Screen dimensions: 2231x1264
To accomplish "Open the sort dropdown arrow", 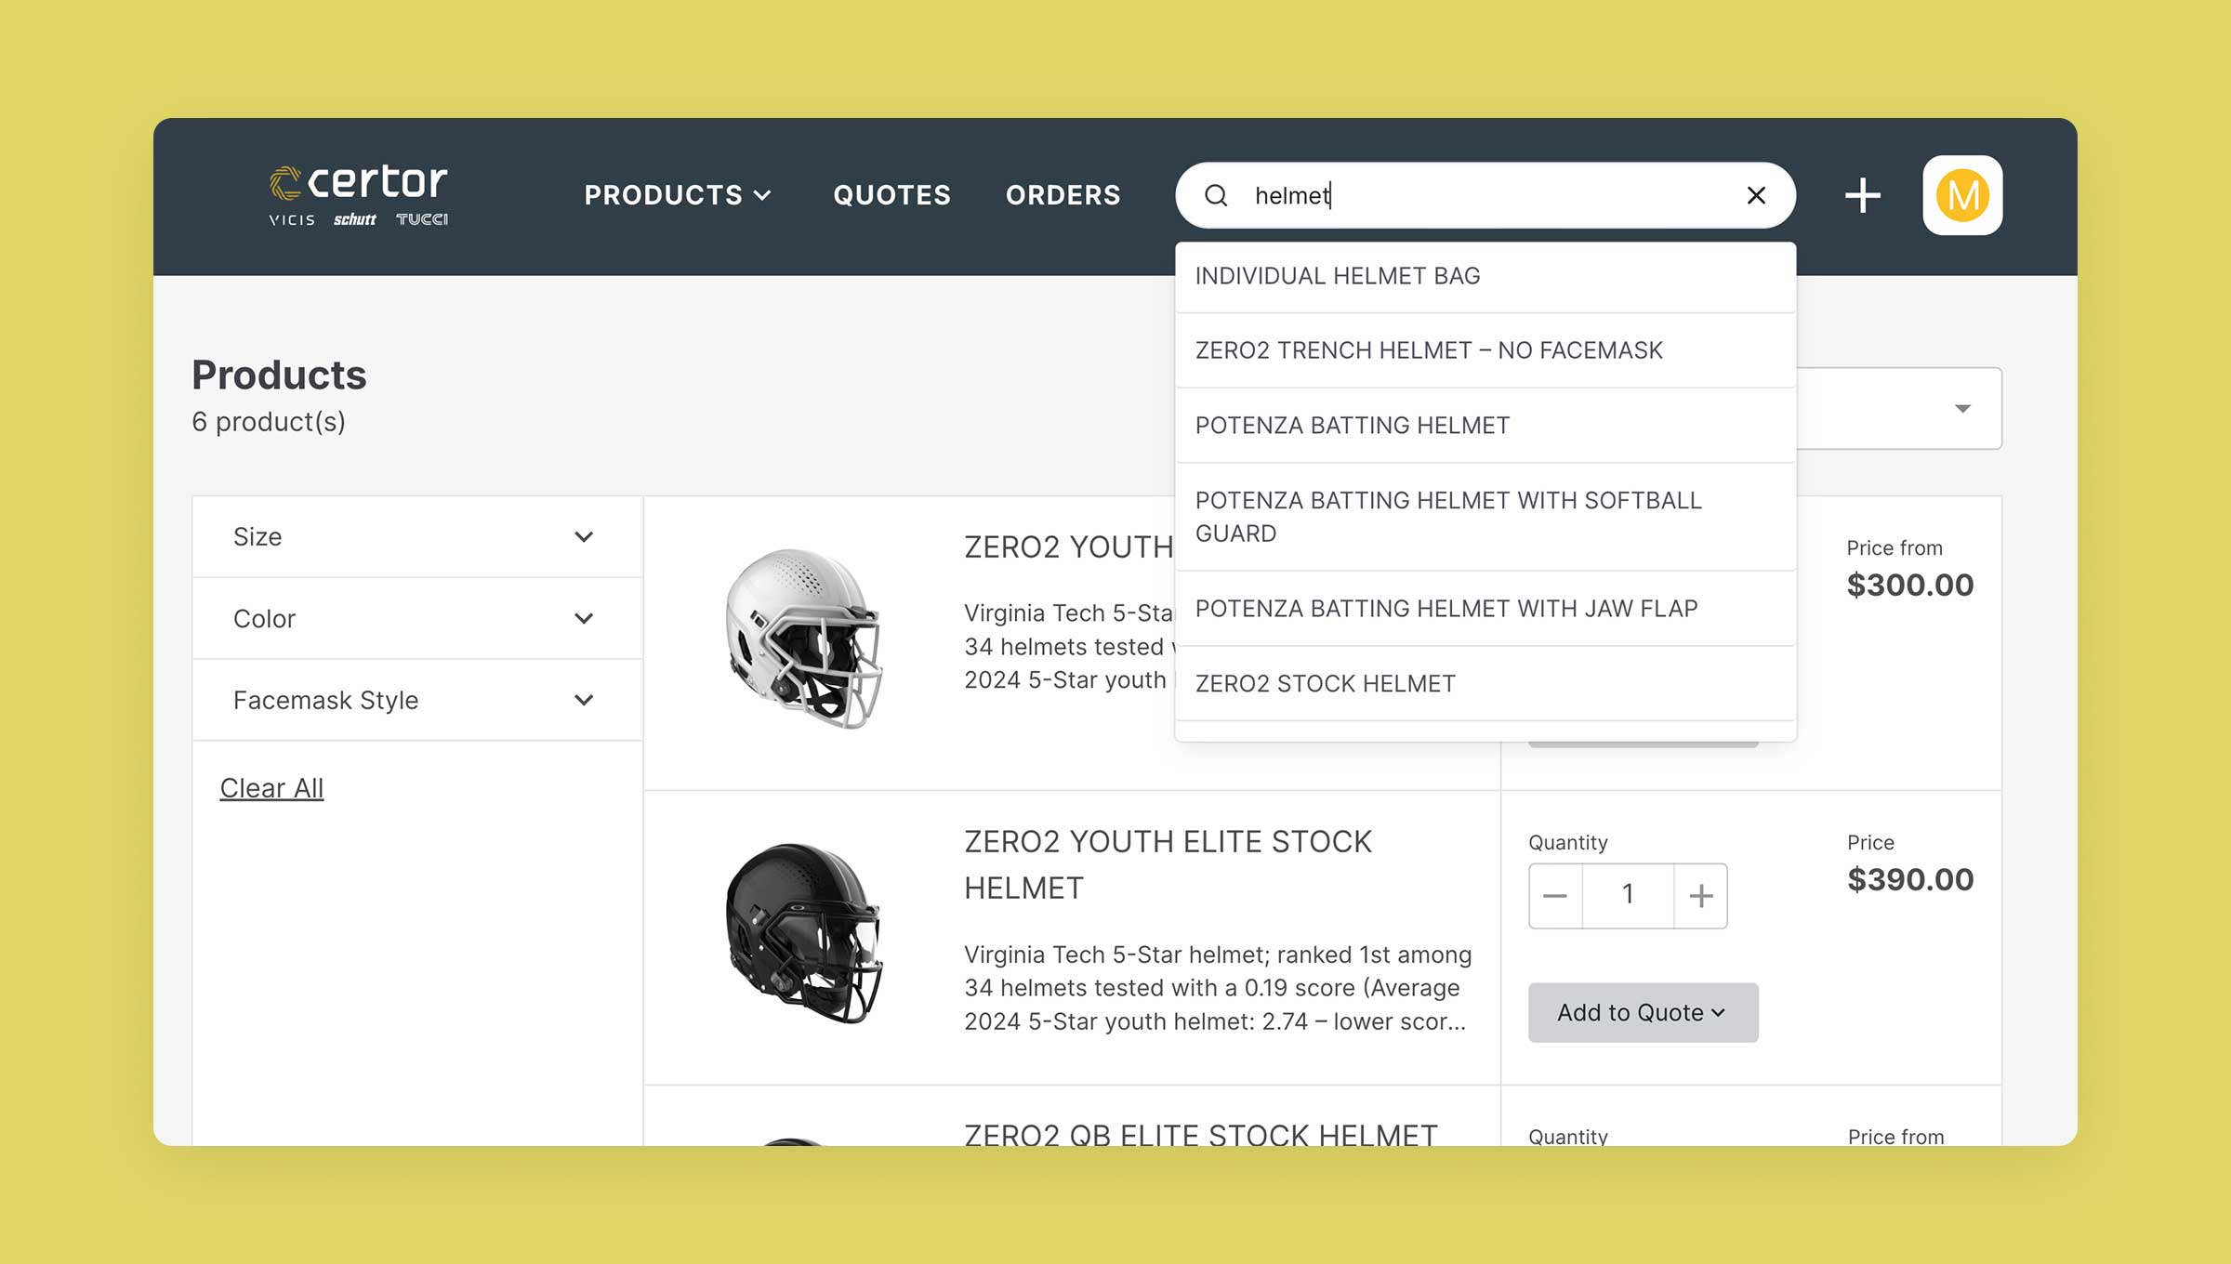I will coord(1962,409).
